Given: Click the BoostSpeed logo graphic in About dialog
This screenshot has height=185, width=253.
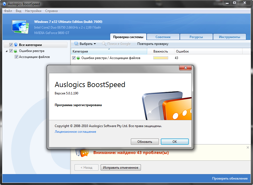Looking at the screenshot, I should pos(167,106).
